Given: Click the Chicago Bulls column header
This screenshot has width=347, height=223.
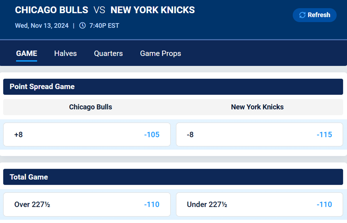Looking at the screenshot, I should pos(90,107).
